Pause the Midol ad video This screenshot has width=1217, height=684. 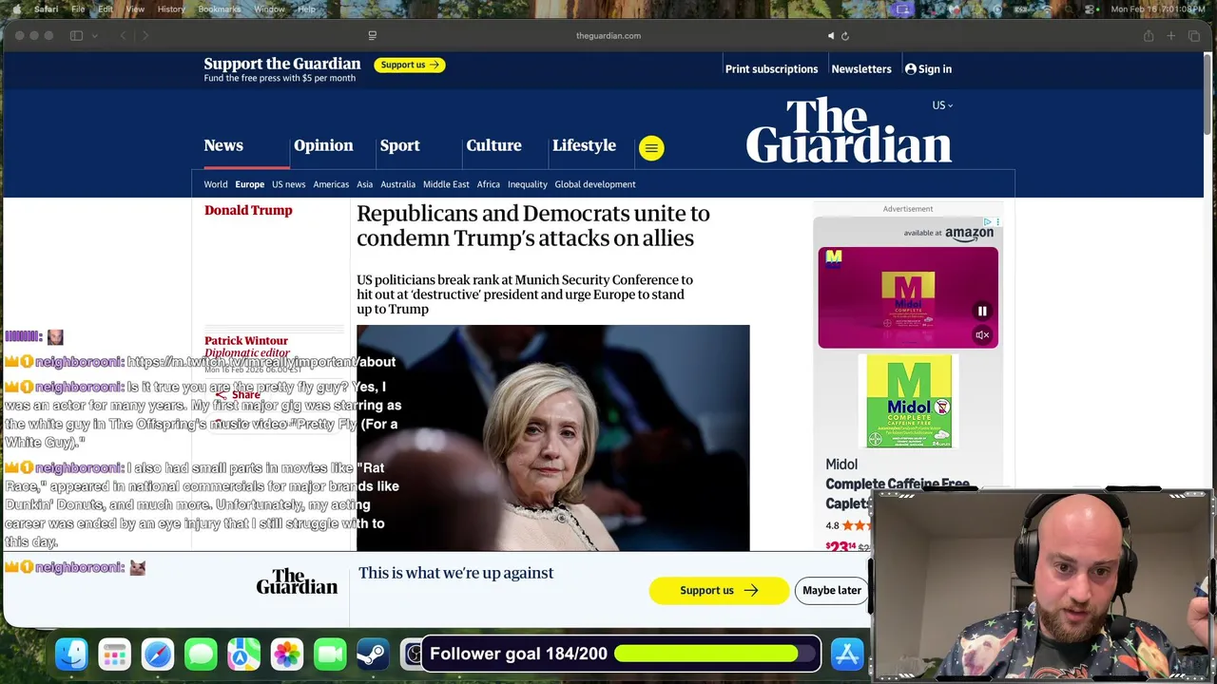(982, 311)
